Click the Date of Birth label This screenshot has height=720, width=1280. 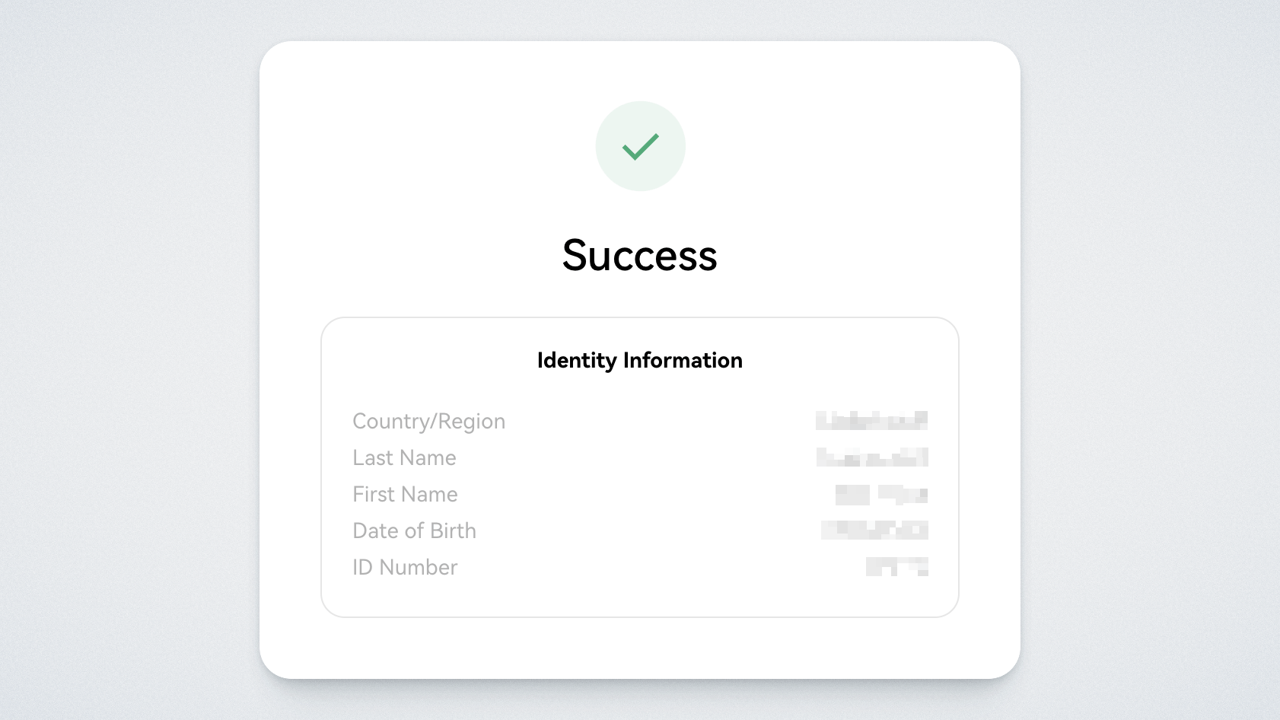pyautogui.click(x=414, y=531)
